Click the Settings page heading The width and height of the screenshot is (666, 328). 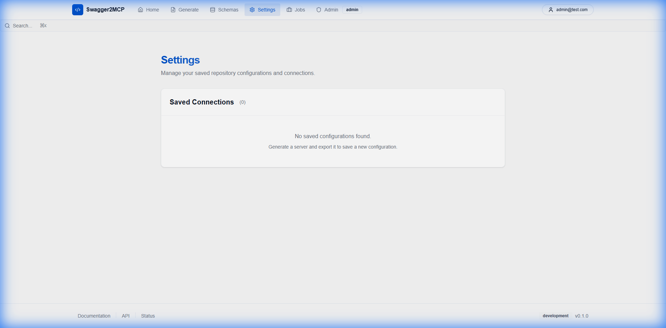click(x=180, y=60)
